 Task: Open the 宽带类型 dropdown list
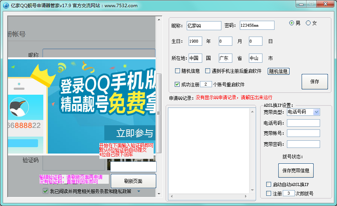[316, 112]
